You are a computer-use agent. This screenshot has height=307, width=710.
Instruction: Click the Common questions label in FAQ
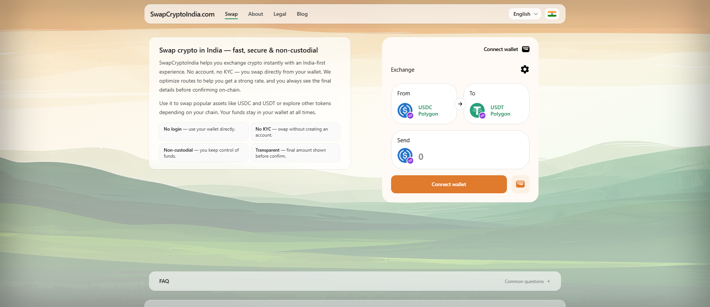click(x=524, y=281)
